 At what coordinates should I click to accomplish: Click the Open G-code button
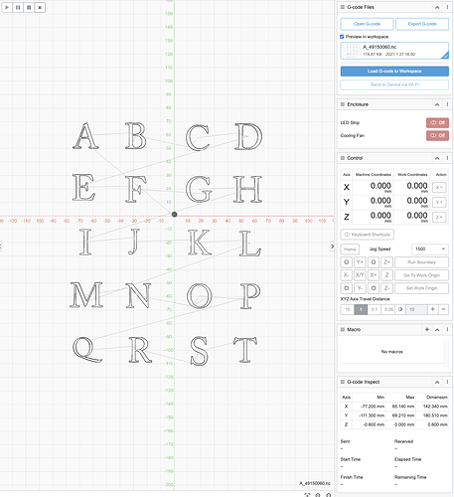pos(367,24)
